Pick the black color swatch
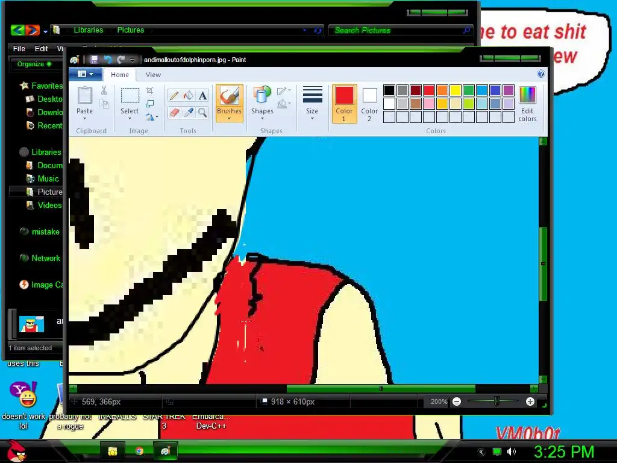 point(389,90)
